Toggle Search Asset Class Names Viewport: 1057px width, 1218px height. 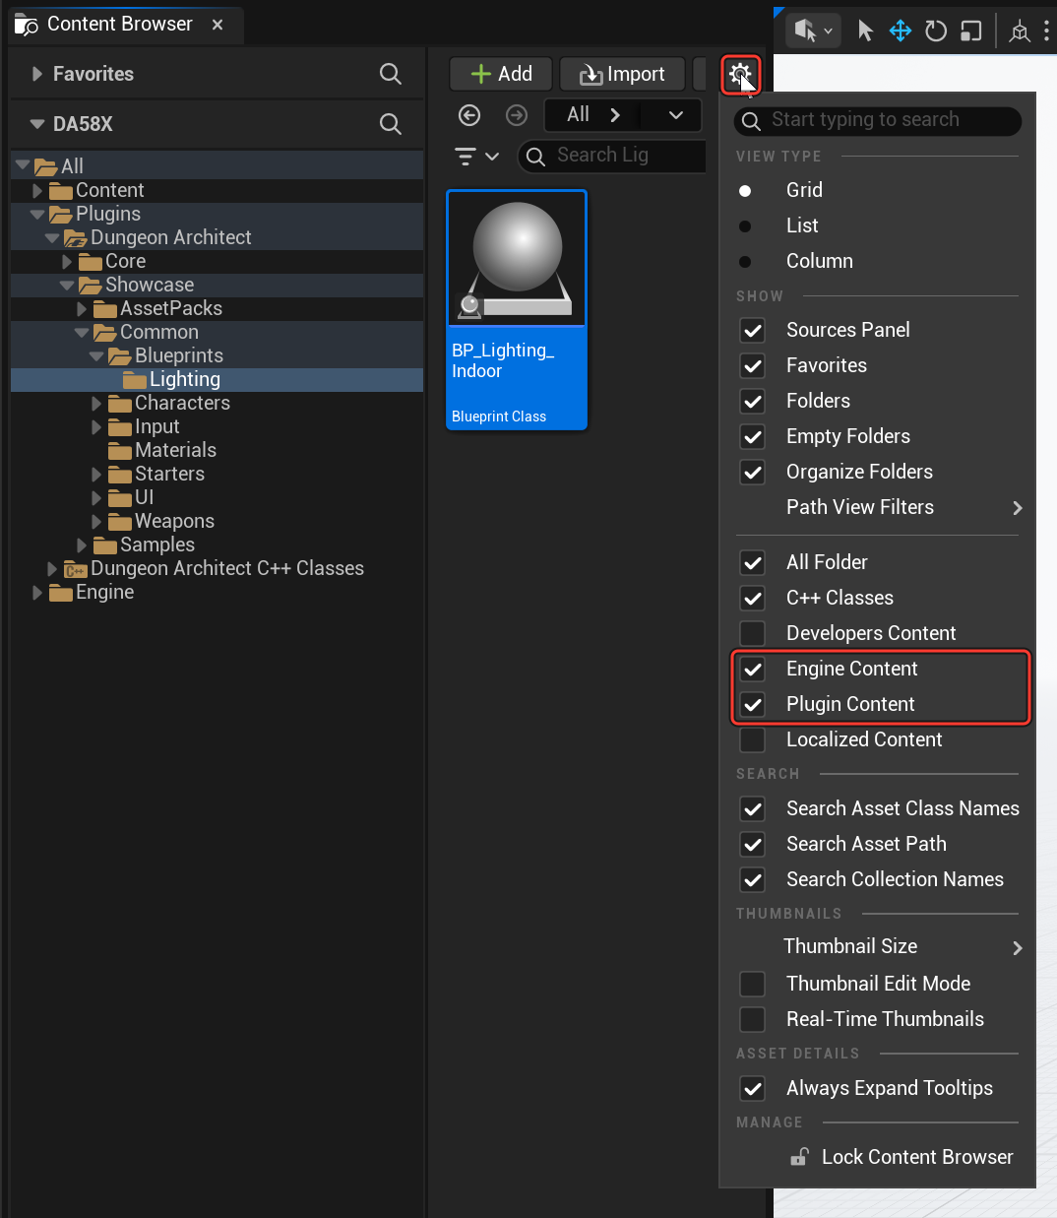pos(753,808)
